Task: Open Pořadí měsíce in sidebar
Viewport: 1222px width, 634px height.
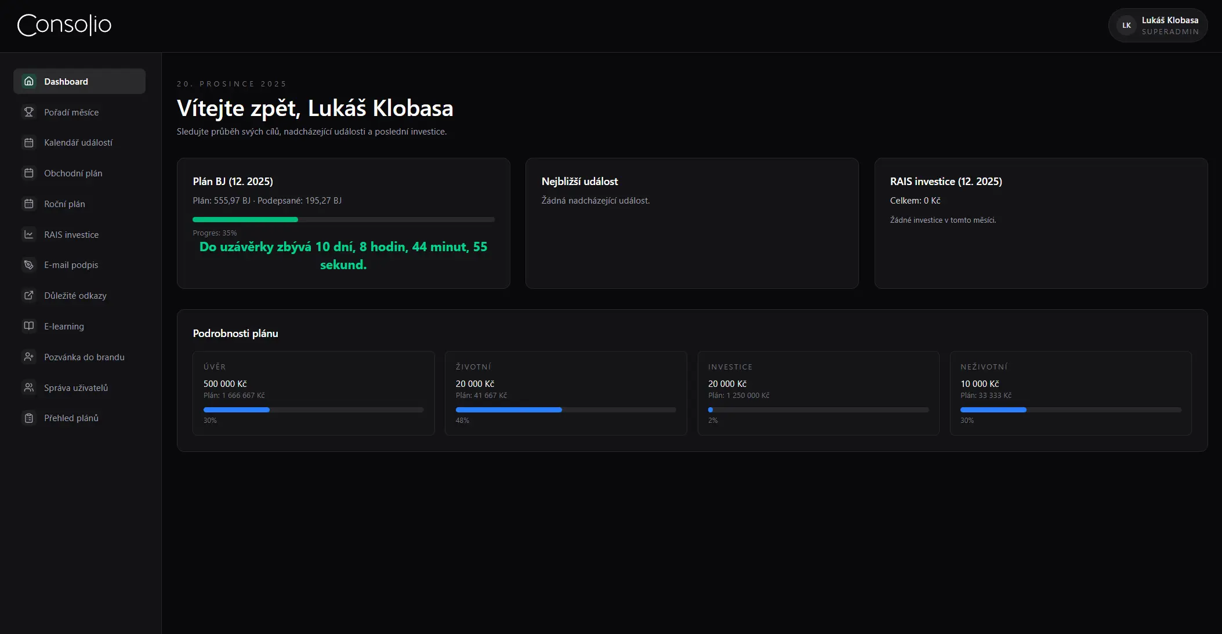Action: click(79, 112)
